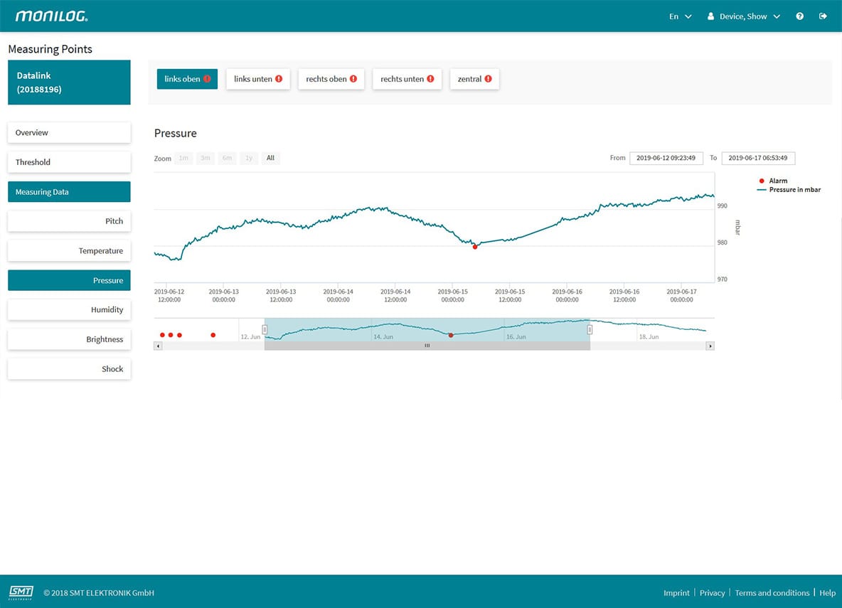Click the red alarm dot on pressure curve
Image resolution: width=842 pixels, height=608 pixels.
[x=475, y=247]
